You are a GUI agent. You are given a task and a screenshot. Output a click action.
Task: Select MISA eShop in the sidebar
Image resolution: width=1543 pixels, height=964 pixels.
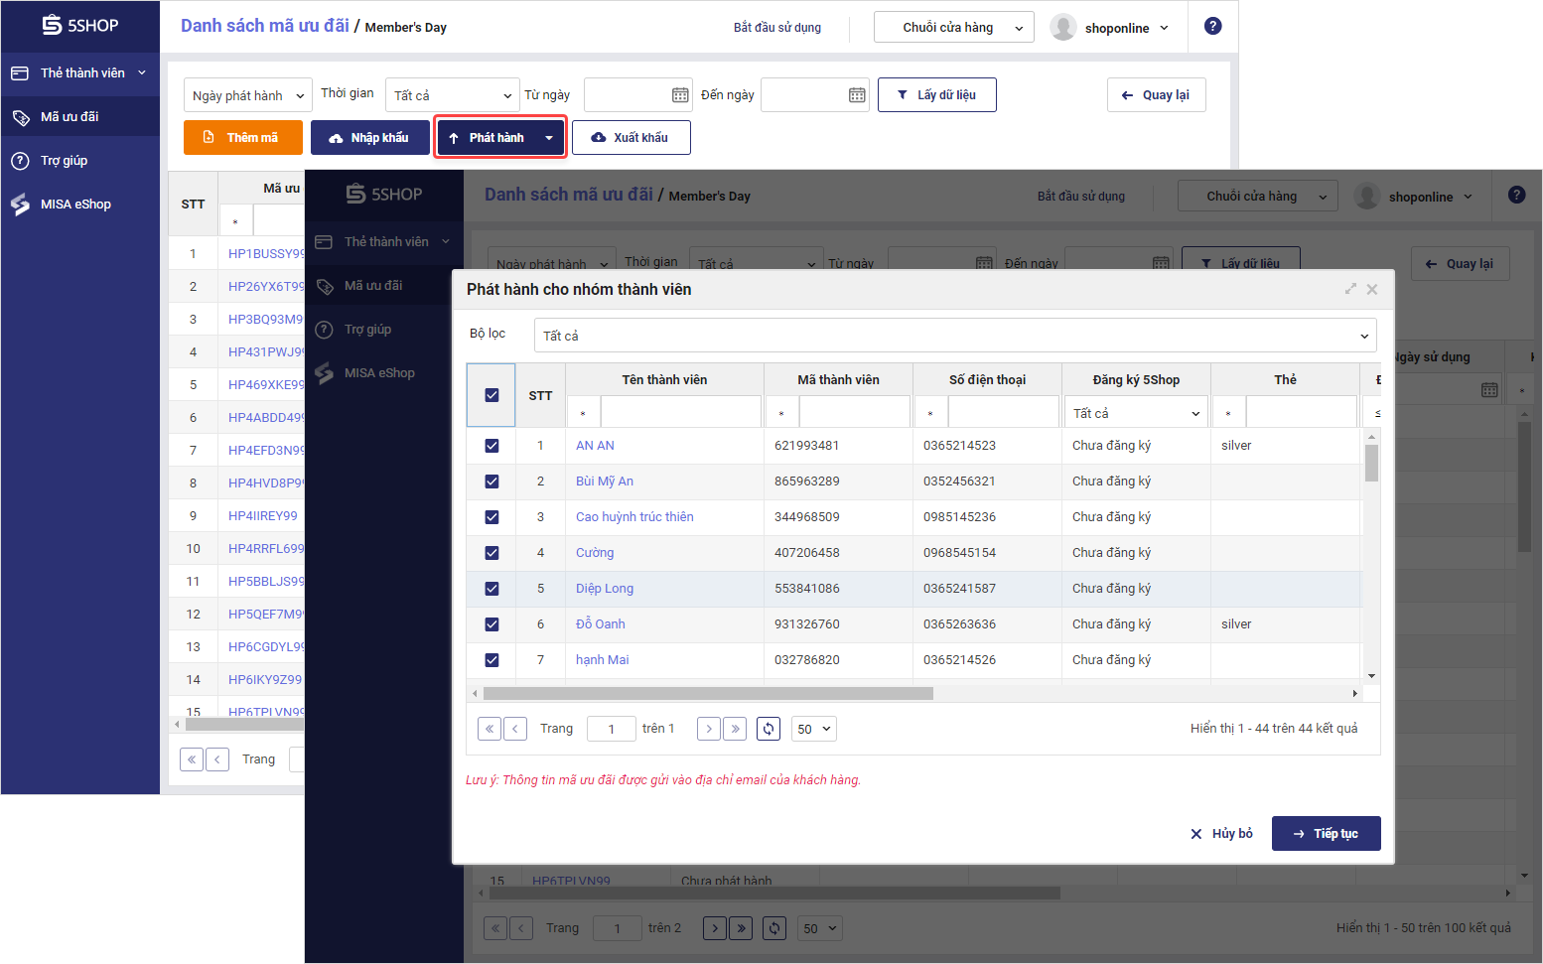pyautogui.click(x=75, y=205)
